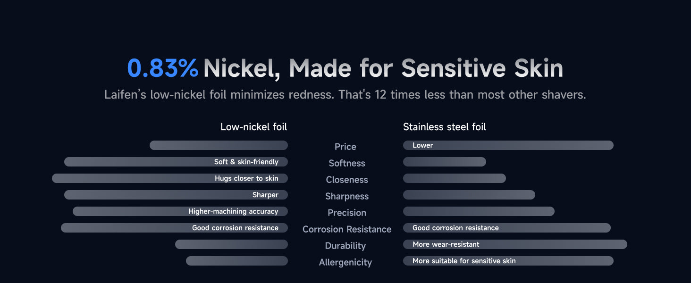
Task: Click the low-nickel "Good corrosion resistance" bar
Action: pos(174,228)
